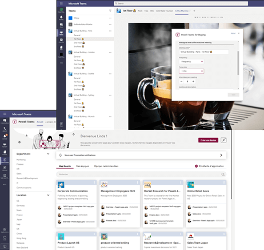Switch to the Mes équipes tab
The height and width of the screenshot is (250, 264).
point(82,166)
